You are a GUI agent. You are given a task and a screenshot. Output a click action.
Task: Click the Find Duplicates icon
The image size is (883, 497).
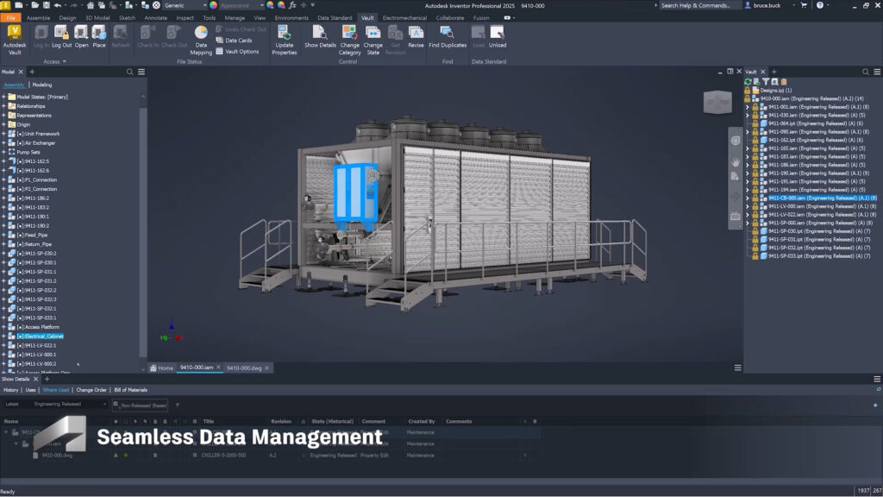click(x=448, y=33)
